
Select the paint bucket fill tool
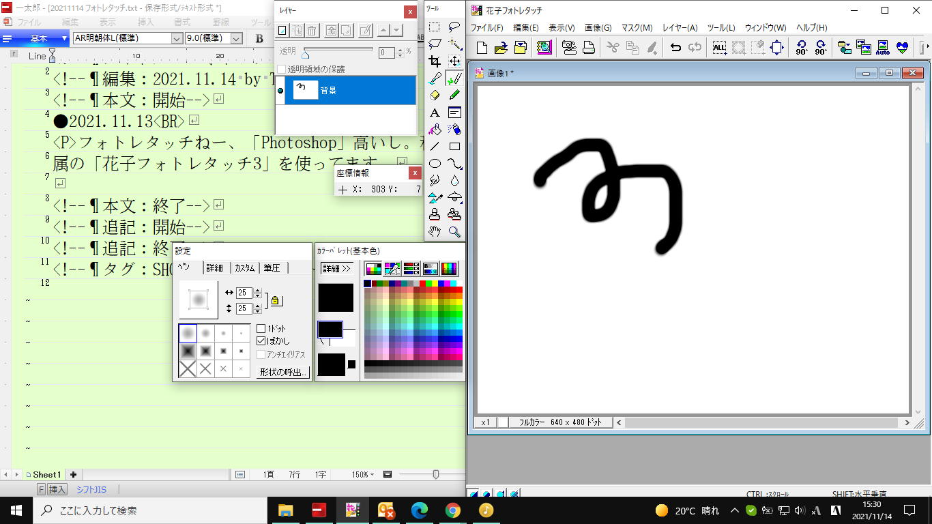(x=435, y=130)
